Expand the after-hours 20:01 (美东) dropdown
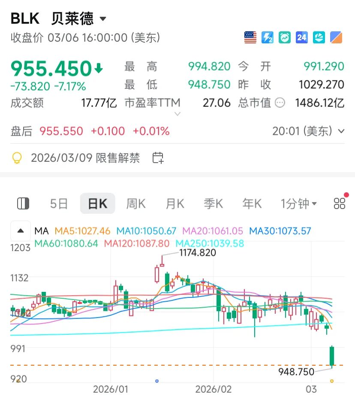 point(341,131)
